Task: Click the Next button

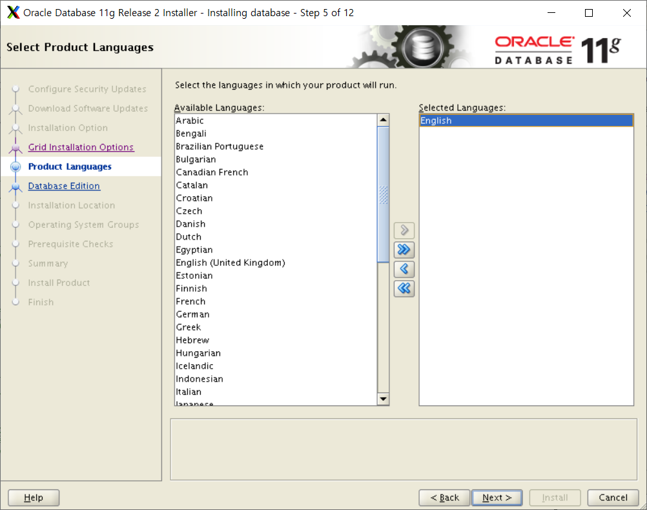Action: click(x=497, y=498)
